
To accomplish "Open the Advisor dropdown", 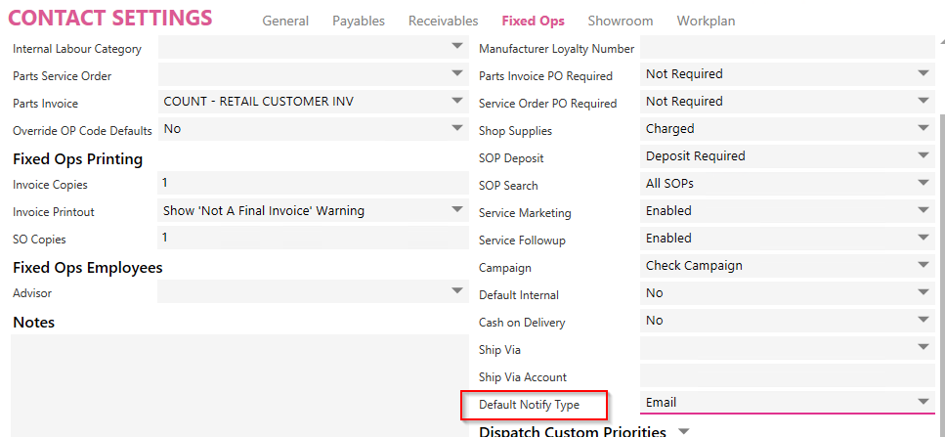I will (x=313, y=292).
